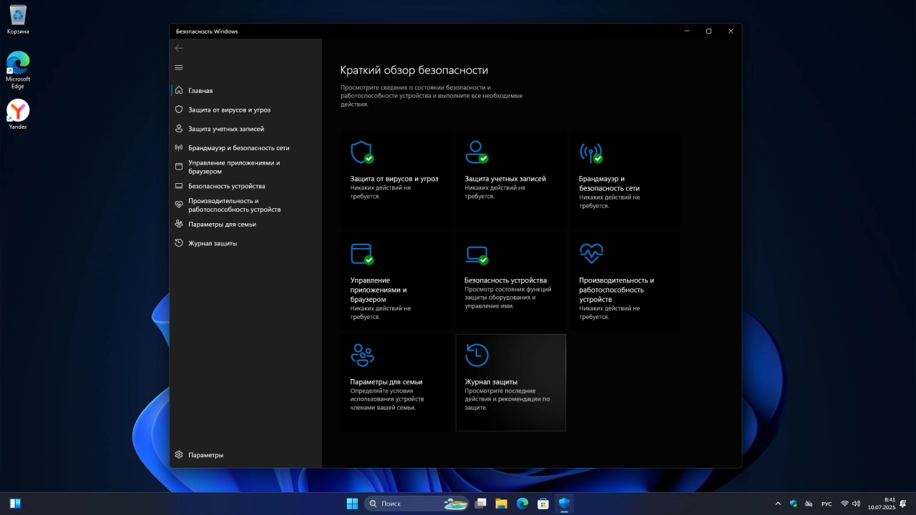
Task: Open the volume speaker control
Action: (x=857, y=504)
